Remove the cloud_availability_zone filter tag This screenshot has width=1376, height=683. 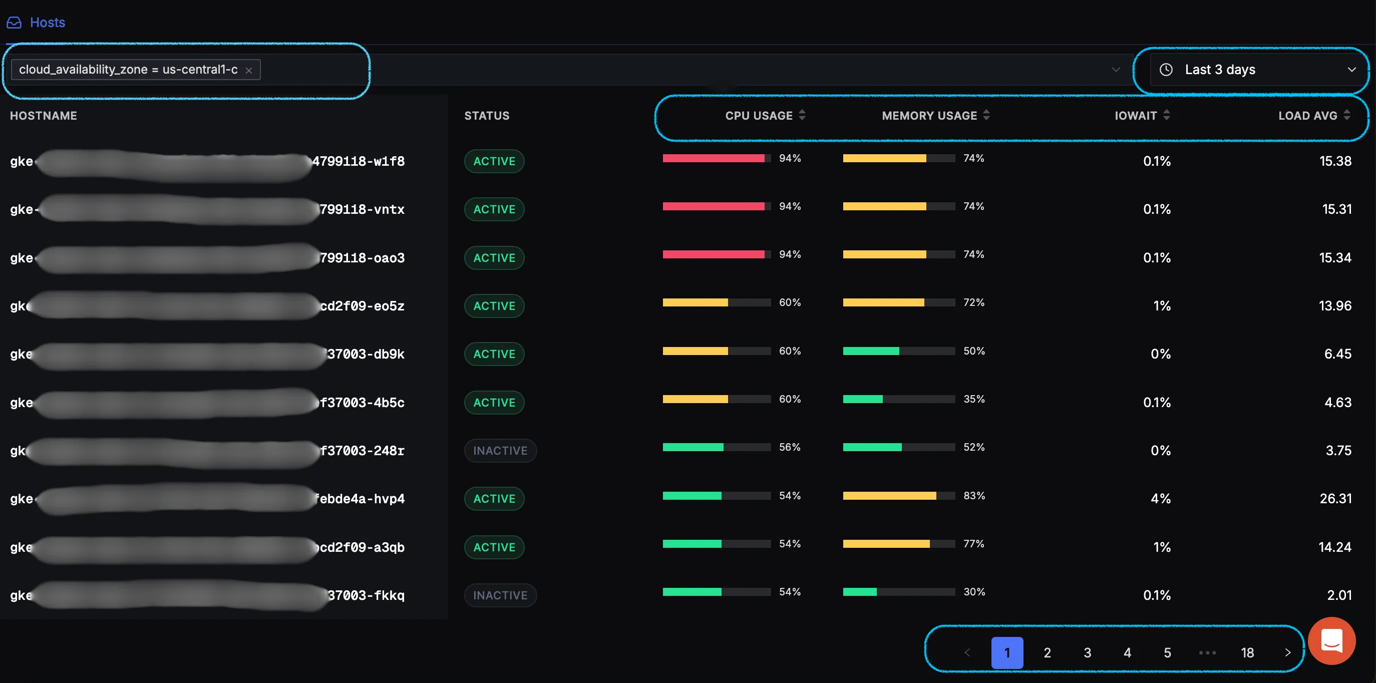click(249, 70)
